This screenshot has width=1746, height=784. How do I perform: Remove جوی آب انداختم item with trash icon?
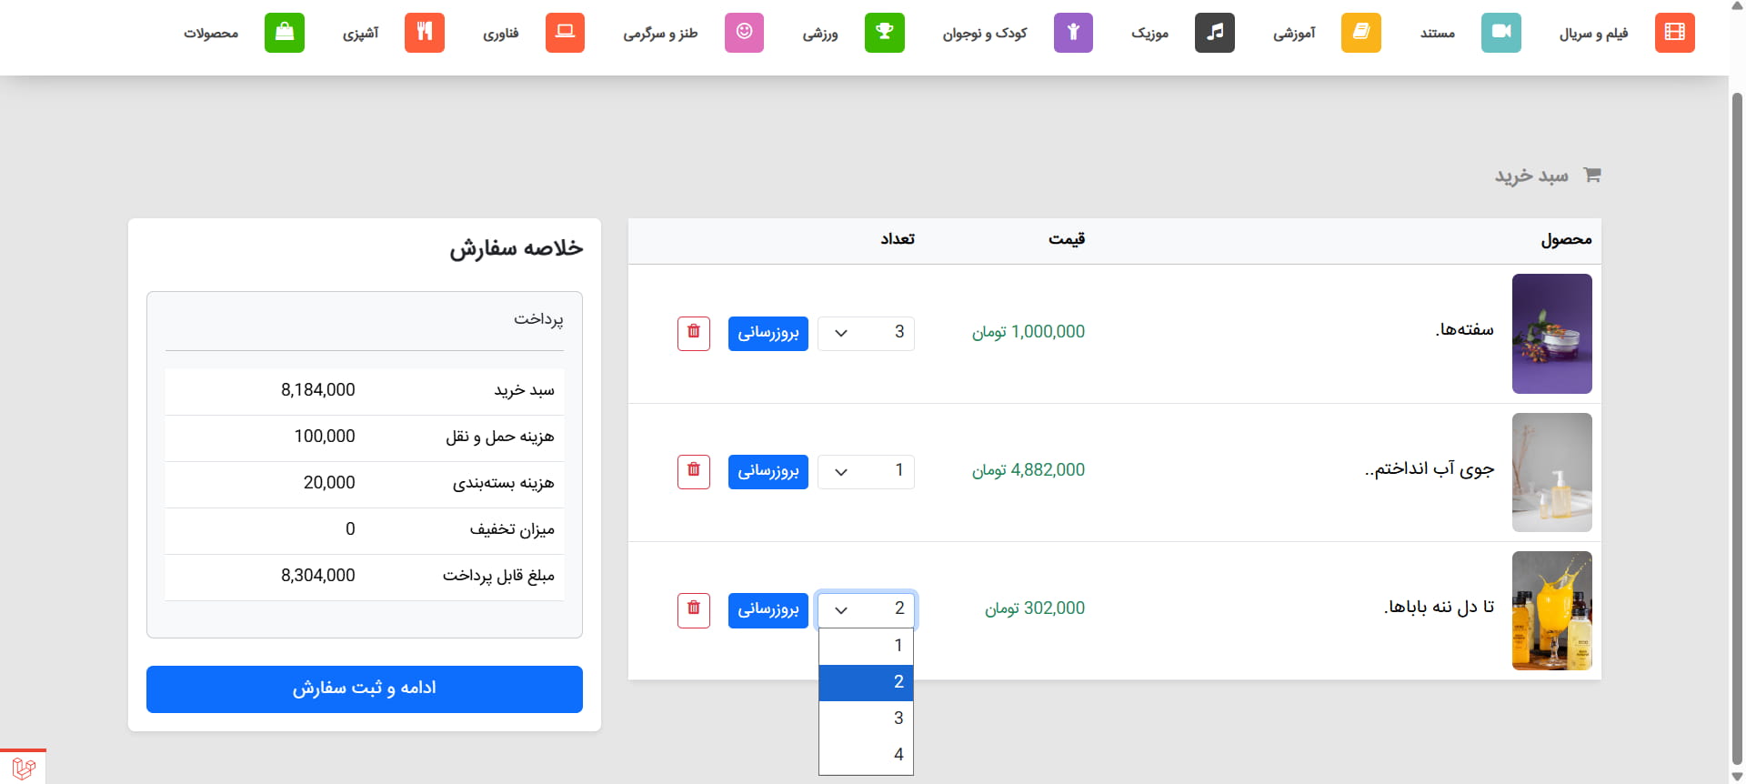click(x=694, y=471)
